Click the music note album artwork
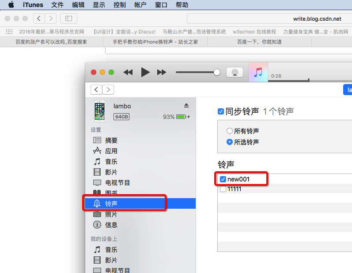This screenshot has height=273, width=352. point(258,72)
